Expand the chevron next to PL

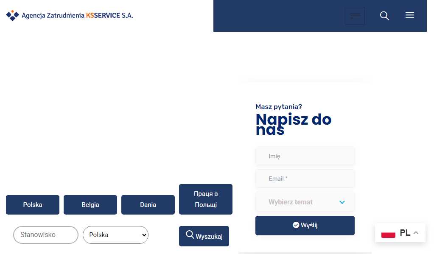416,233
